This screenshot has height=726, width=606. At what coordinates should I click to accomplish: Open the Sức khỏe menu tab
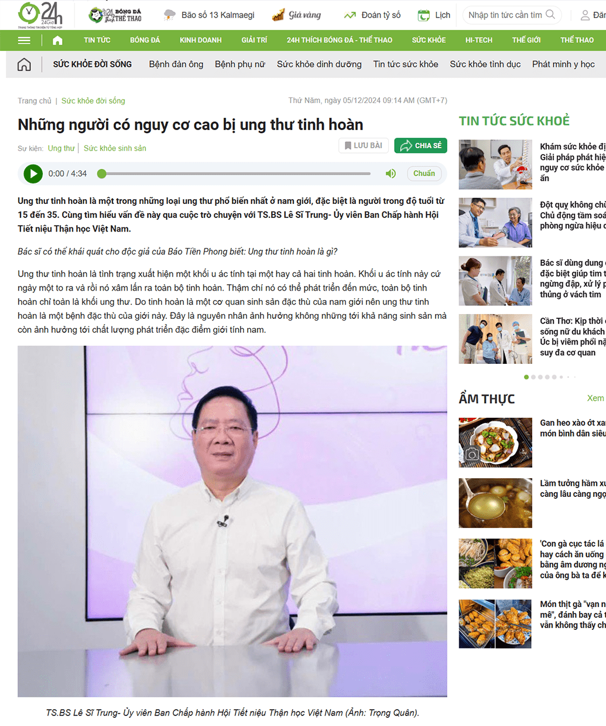point(429,40)
